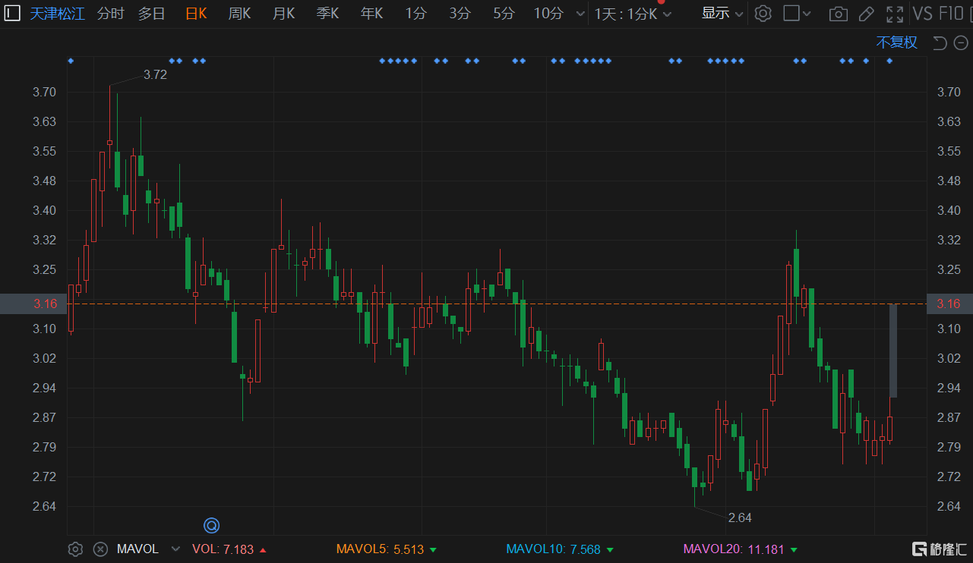Click the blue Q event marker icon
The width and height of the screenshot is (973, 563).
coord(211,525)
